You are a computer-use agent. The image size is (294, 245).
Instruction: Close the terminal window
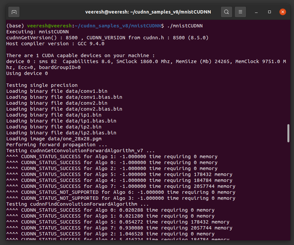tap(282, 12)
